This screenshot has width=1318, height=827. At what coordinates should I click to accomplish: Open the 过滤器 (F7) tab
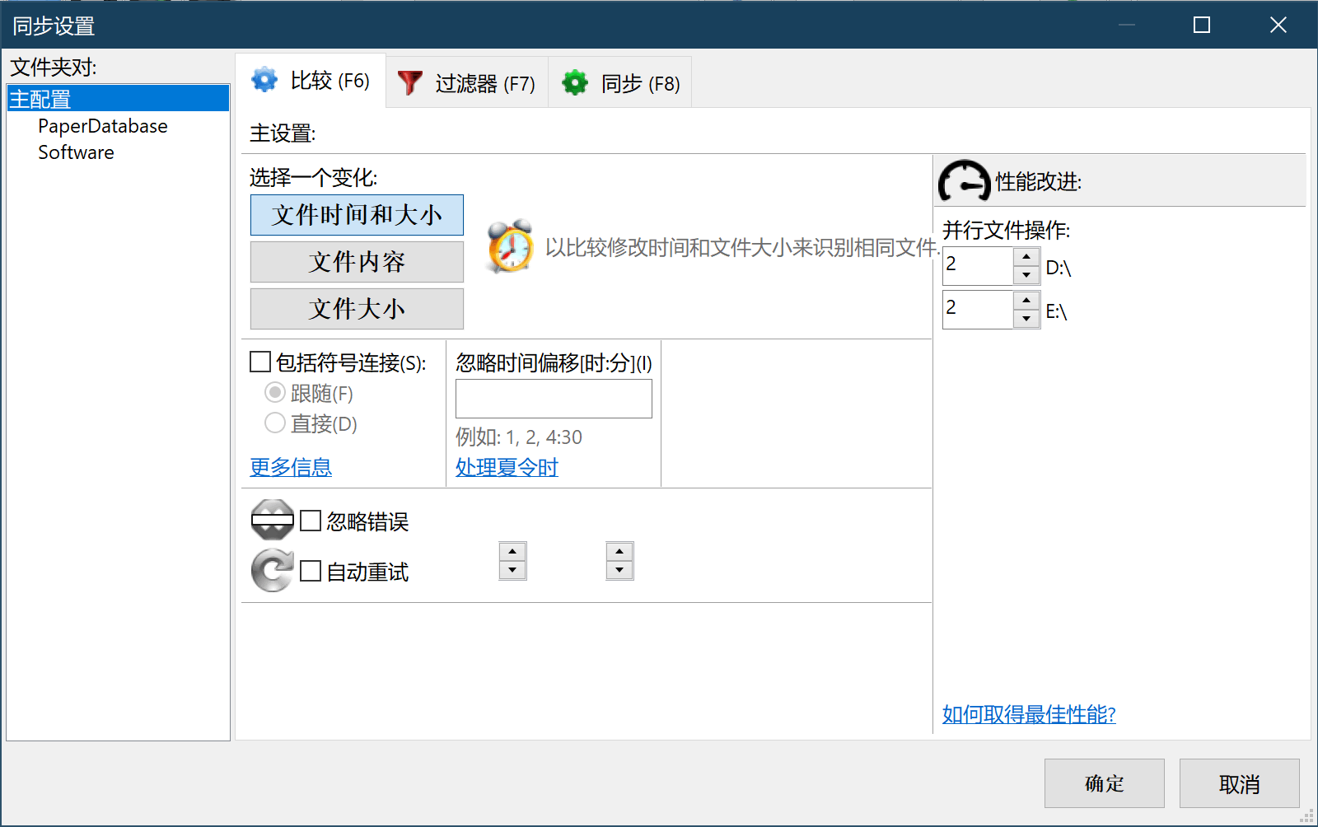pos(467,83)
